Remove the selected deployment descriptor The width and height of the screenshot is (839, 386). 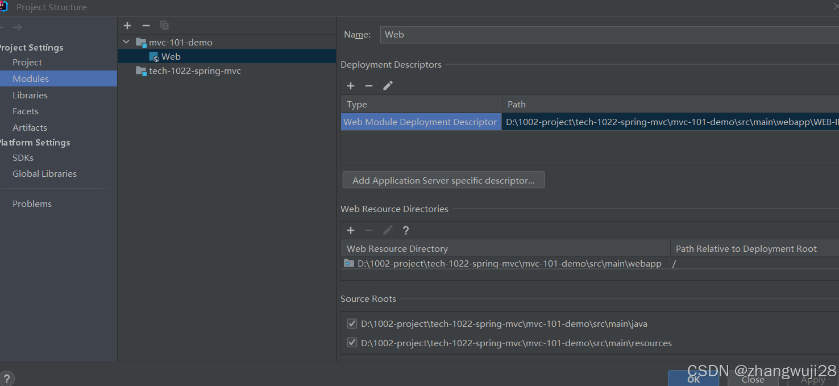click(x=369, y=86)
